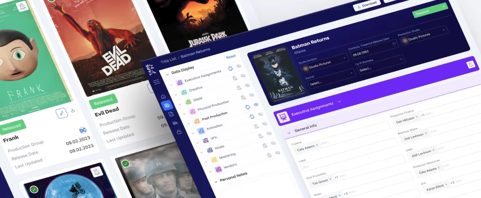Image resolution: width=481 pixels, height=198 pixels.
Task: Open the Production Studio dropdown
Action: (423, 36)
